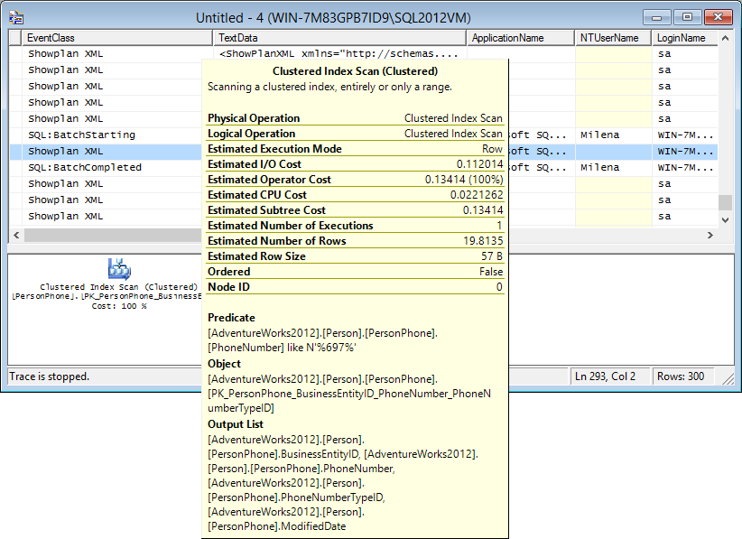Click Milena in the SQL:BatchStarting row
Image resolution: width=742 pixels, height=539 pixels.
coord(600,135)
